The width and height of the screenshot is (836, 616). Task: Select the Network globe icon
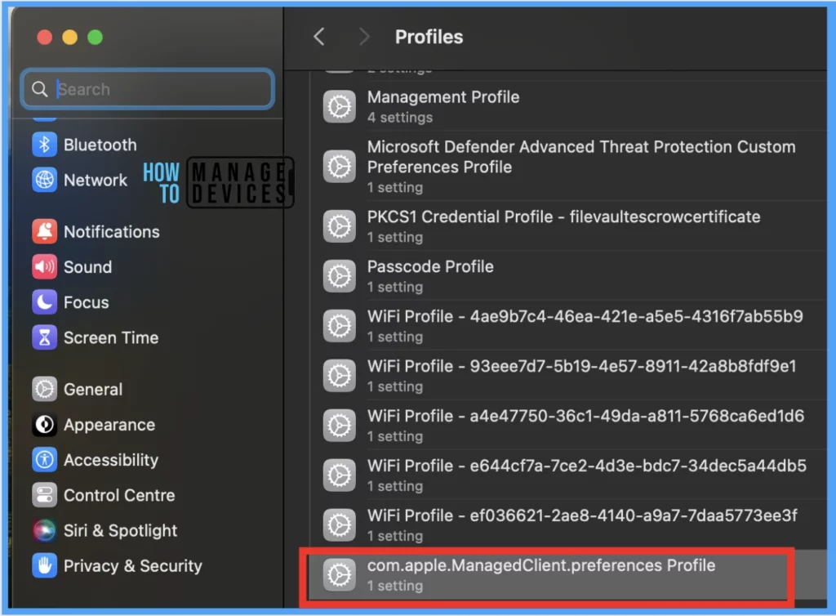pos(44,180)
